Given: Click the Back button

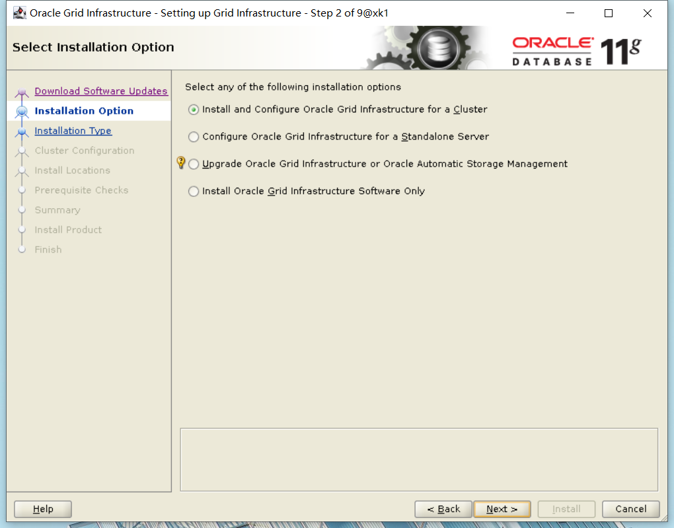Looking at the screenshot, I should [443, 509].
